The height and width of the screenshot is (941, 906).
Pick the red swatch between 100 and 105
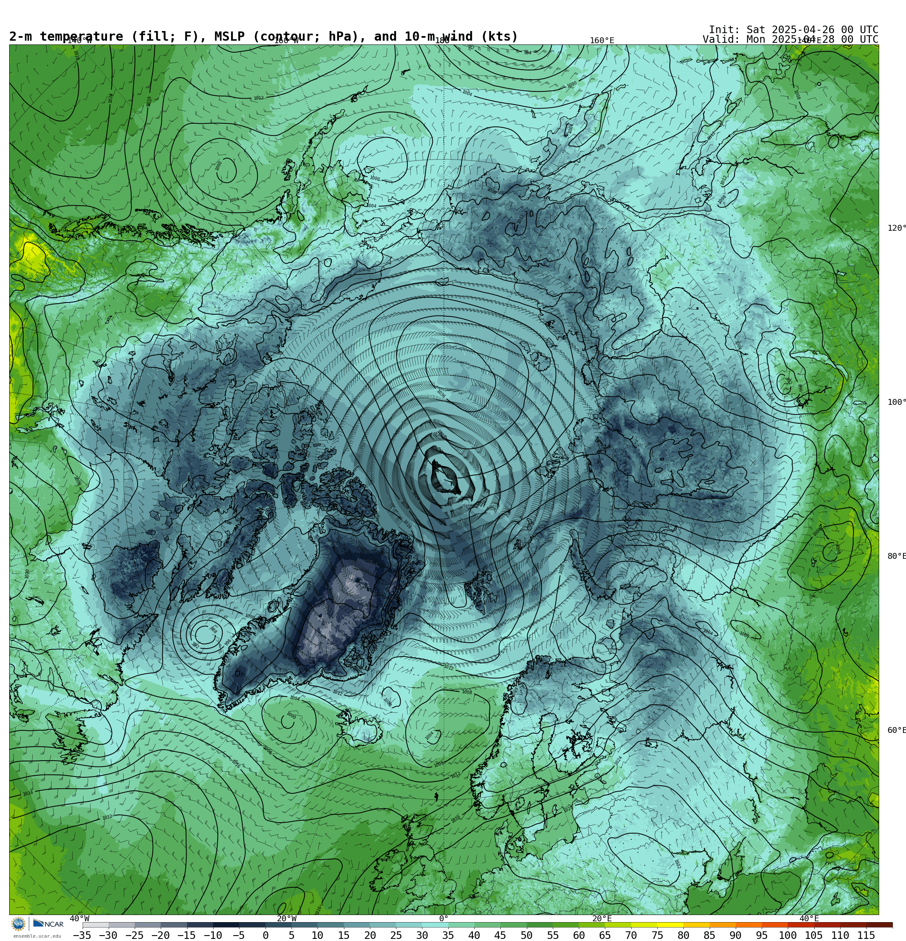[x=801, y=925]
